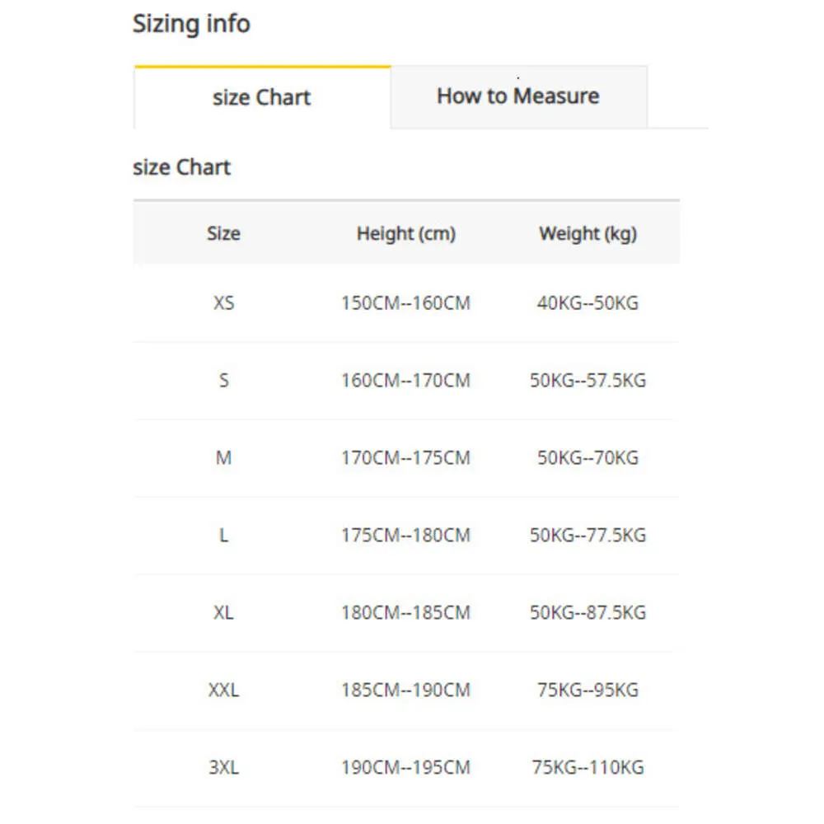
Task: Click the Sizing info heading
Action: pyautogui.click(x=191, y=24)
